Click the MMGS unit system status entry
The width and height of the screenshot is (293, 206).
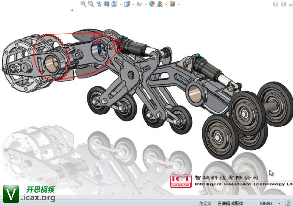[x=266, y=203]
